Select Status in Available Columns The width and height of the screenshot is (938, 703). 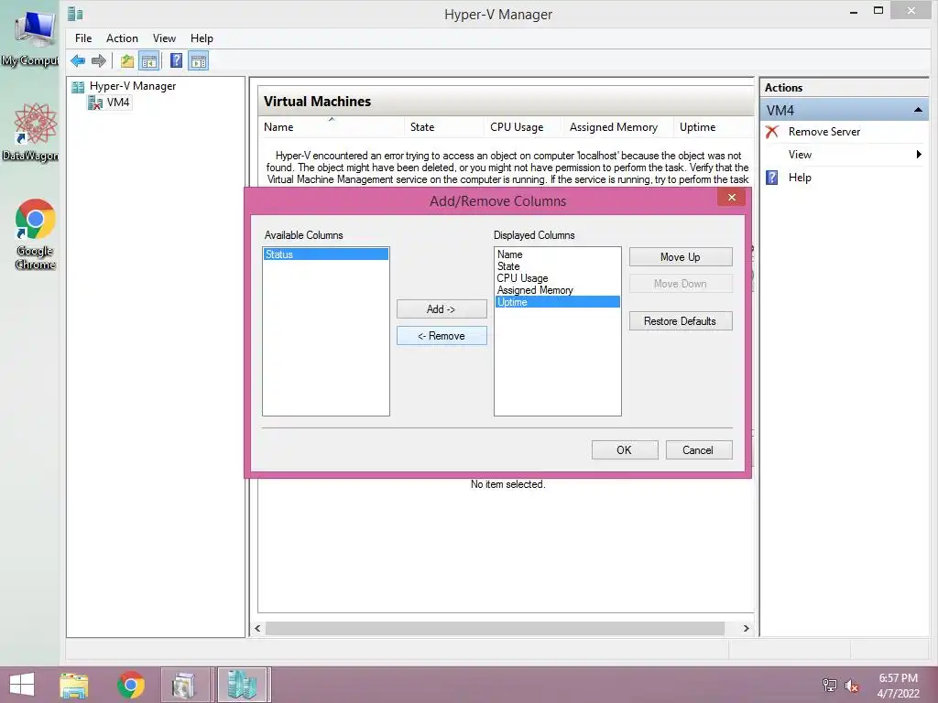[x=326, y=254]
